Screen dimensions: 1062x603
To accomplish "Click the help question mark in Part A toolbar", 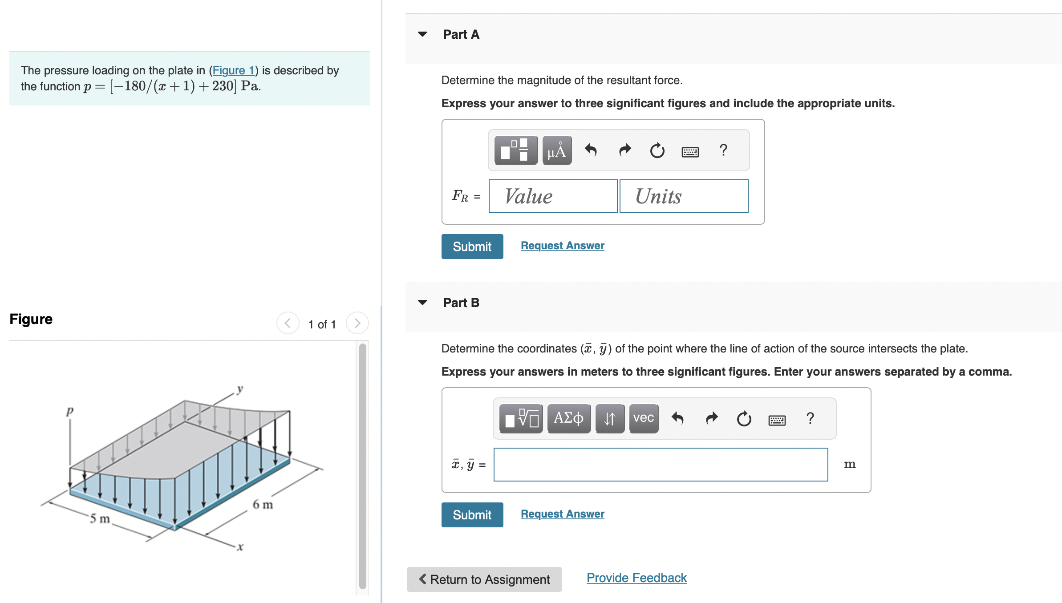I will 723,150.
